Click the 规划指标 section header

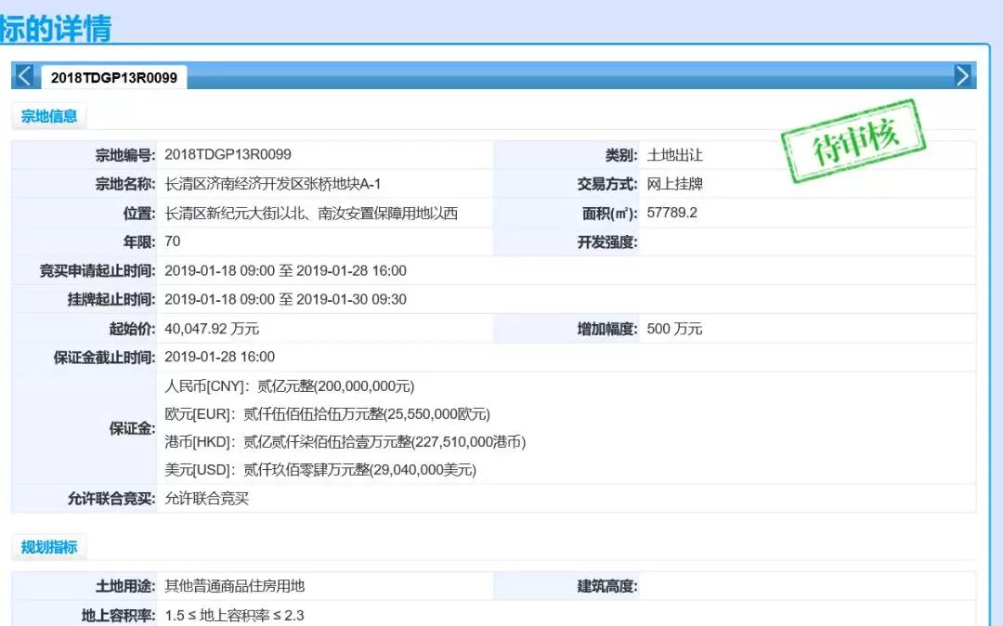(49, 548)
